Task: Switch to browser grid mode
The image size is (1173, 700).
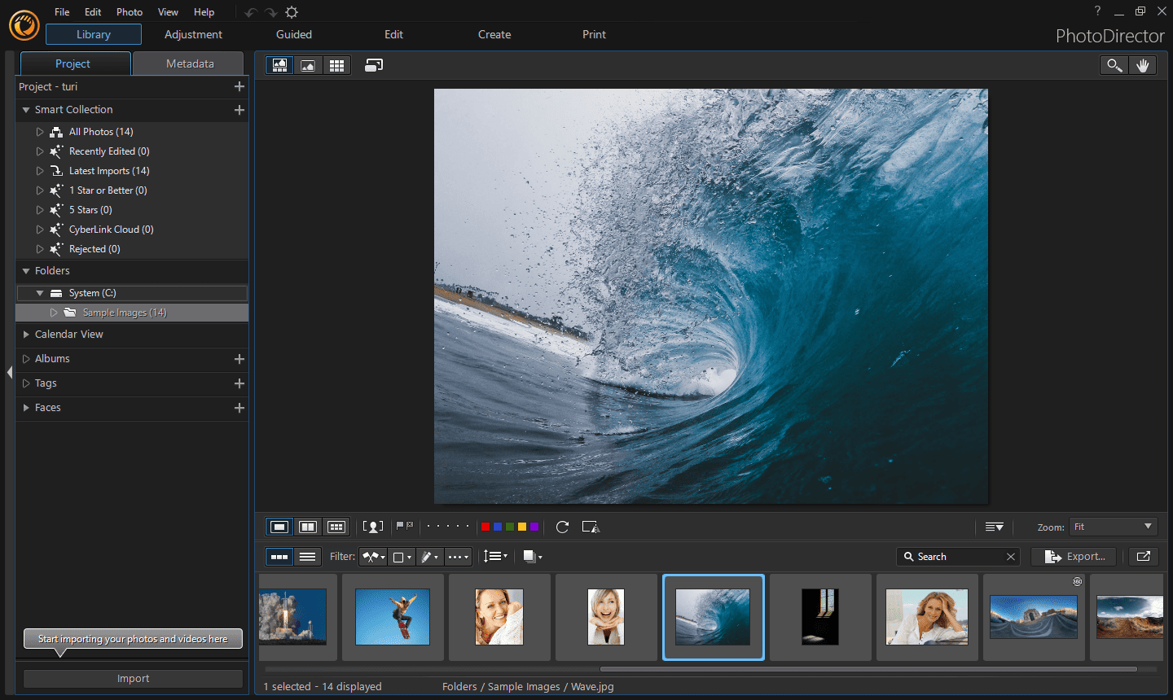Action: [x=336, y=65]
